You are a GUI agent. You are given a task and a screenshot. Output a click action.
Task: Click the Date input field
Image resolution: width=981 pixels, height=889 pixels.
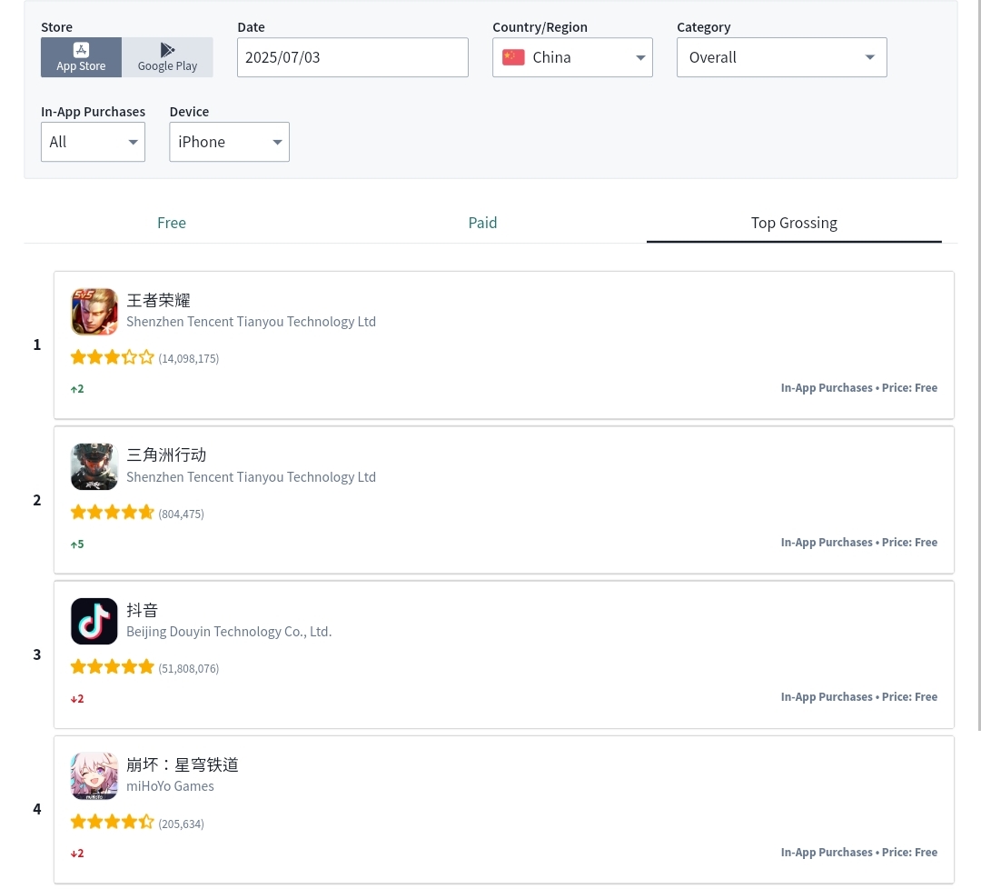352,57
